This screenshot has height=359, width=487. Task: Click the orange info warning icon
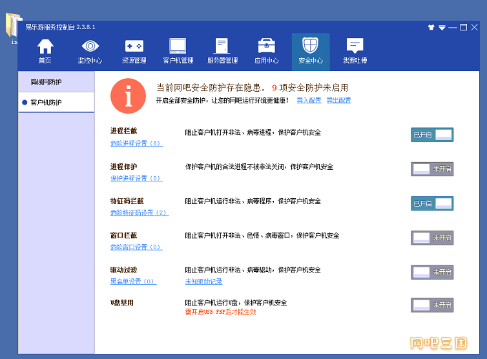(x=128, y=96)
